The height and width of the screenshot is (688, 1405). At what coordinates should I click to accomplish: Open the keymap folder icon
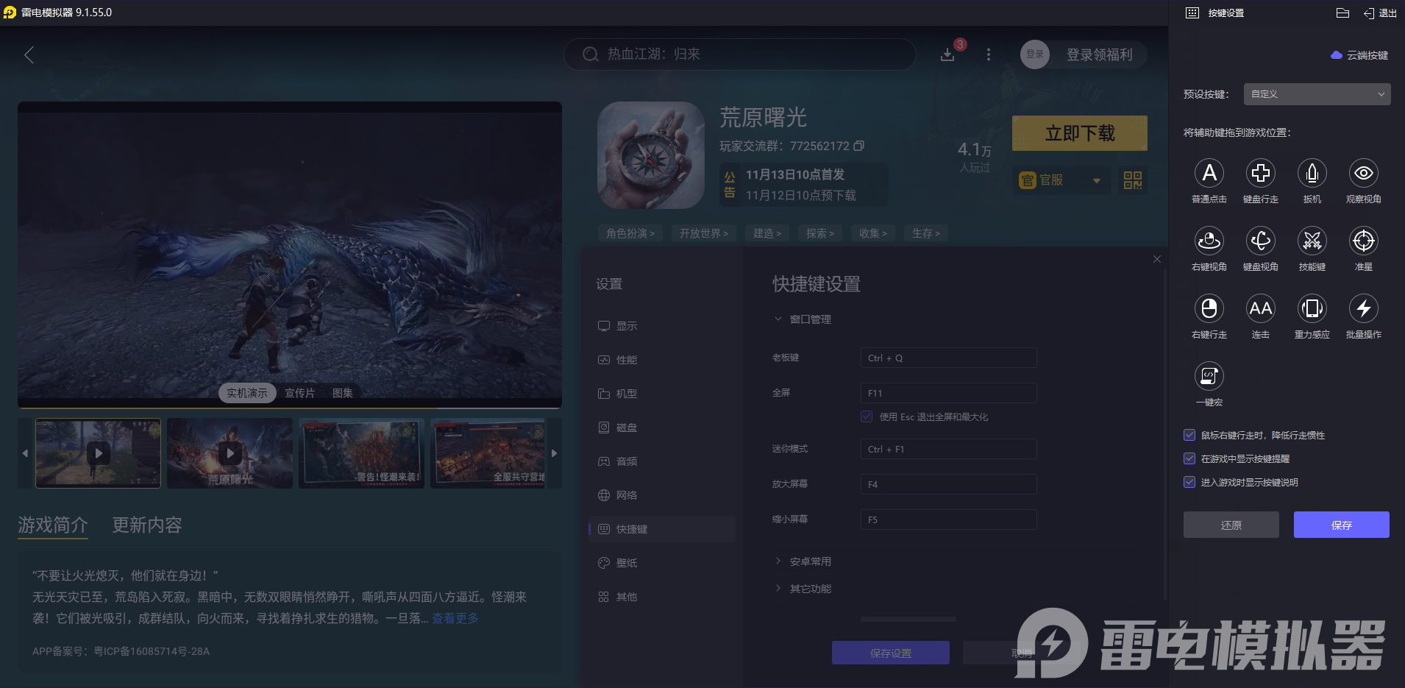point(1342,13)
